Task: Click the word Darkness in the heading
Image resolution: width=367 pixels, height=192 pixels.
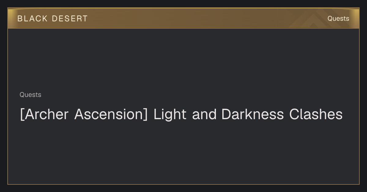Action: coord(252,115)
